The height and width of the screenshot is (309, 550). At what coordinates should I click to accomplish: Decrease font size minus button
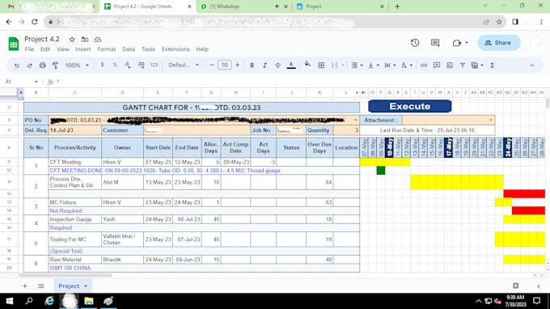[x=211, y=66]
